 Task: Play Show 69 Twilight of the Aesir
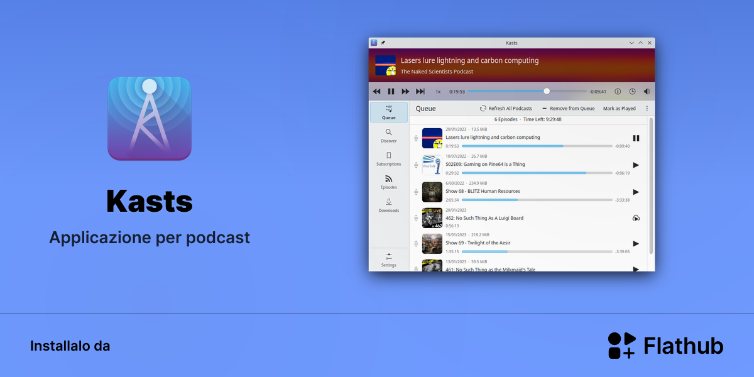click(636, 244)
